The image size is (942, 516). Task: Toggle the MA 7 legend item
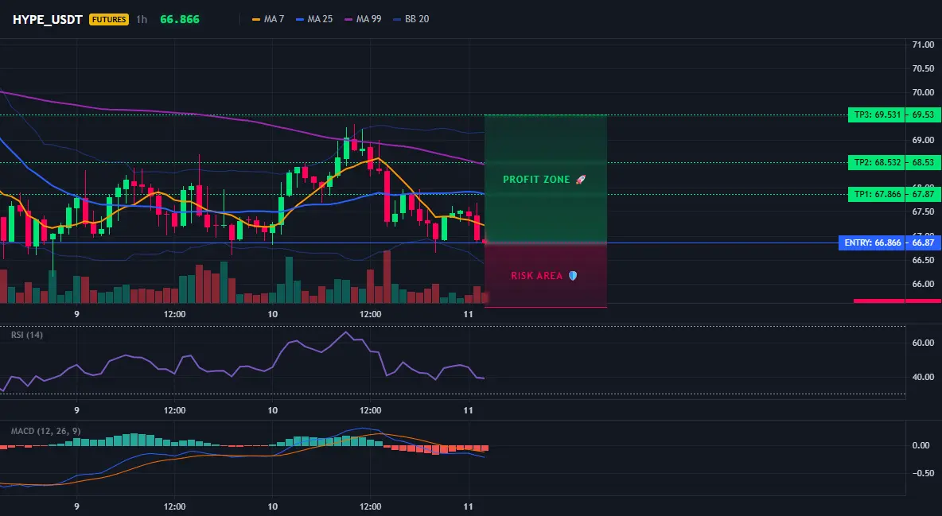click(269, 19)
